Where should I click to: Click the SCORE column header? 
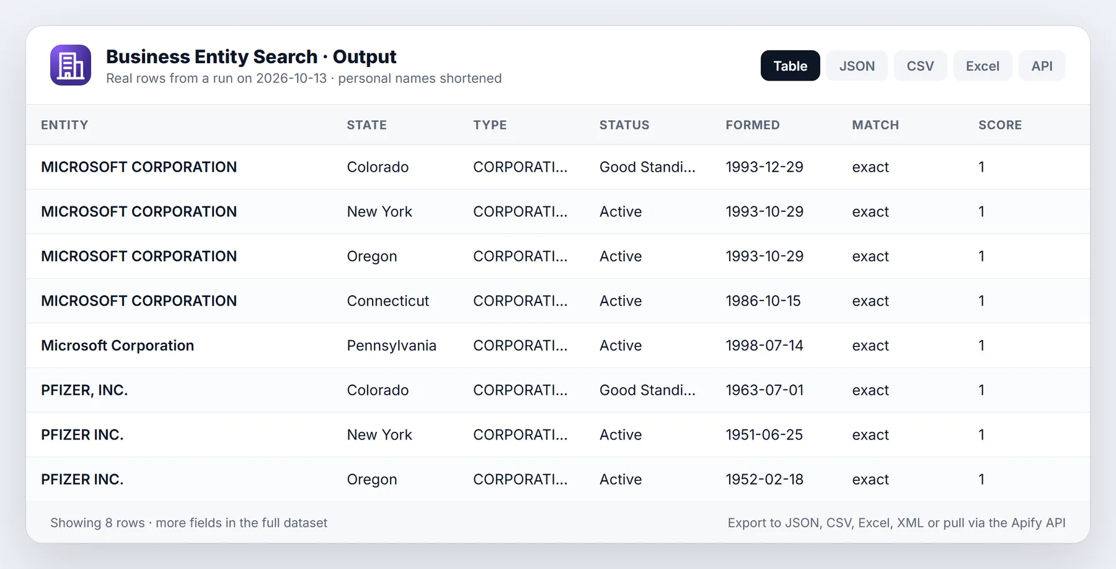(x=1000, y=125)
